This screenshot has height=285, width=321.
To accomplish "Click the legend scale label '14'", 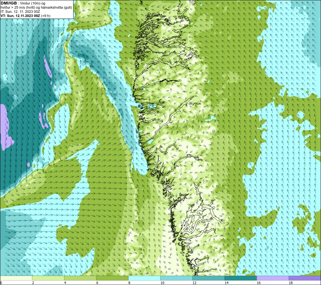I will click(226, 283).
